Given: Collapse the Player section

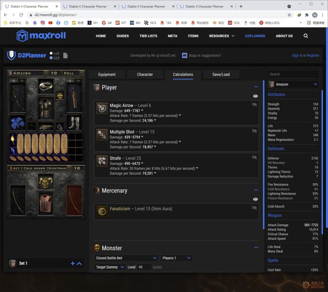Looking at the screenshot, I should tap(256, 87).
